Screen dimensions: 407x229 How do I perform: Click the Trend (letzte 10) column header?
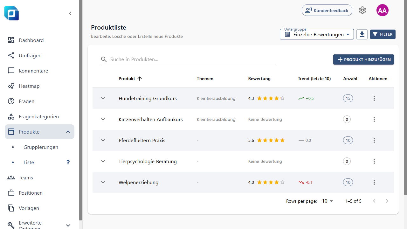pos(314,79)
